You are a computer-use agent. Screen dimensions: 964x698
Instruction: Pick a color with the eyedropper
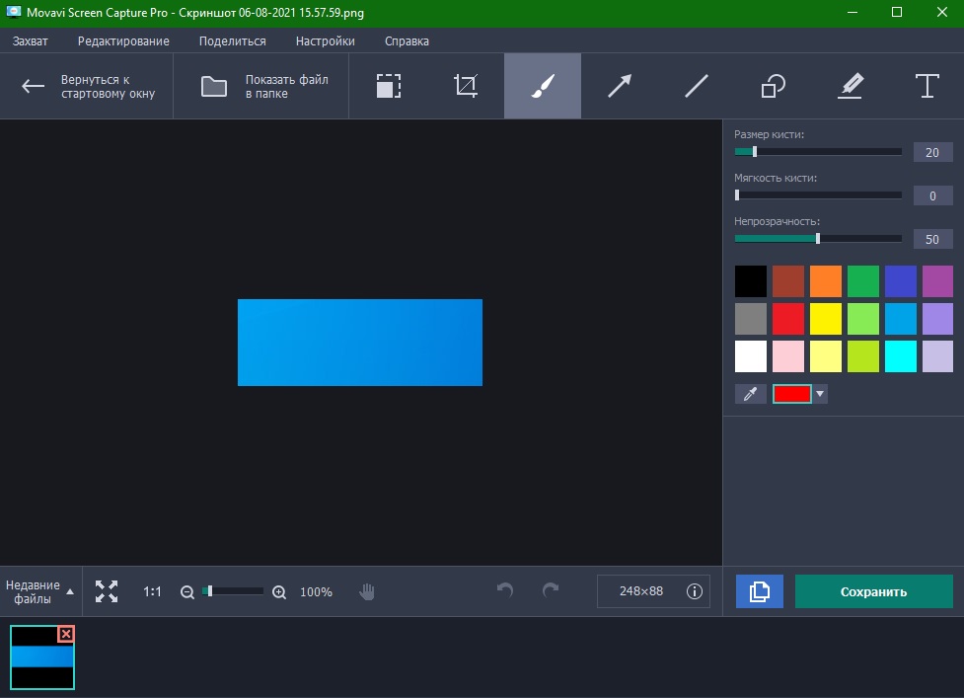[x=750, y=394]
